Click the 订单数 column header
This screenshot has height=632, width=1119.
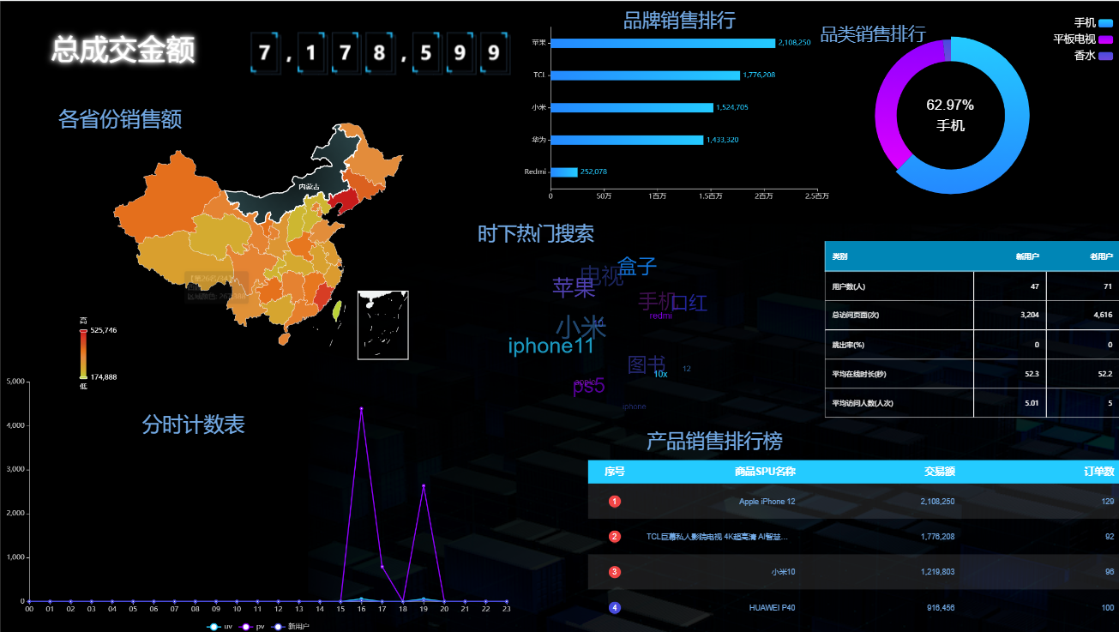tap(1098, 472)
